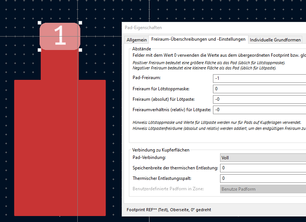Click the Pad-Verbindung label

click(149, 157)
